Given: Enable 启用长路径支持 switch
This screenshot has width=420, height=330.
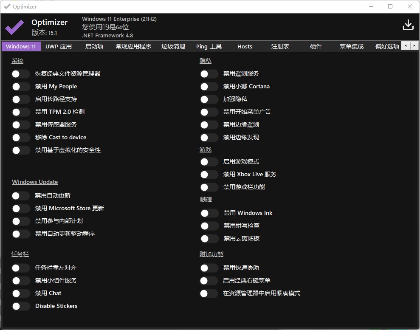Looking at the screenshot, I should point(21,99).
